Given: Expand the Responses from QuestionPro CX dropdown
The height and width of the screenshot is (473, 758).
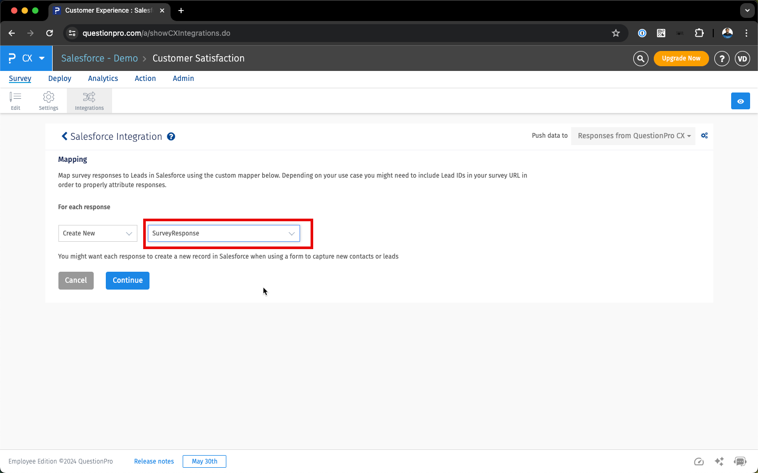Looking at the screenshot, I should (x=633, y=136).
